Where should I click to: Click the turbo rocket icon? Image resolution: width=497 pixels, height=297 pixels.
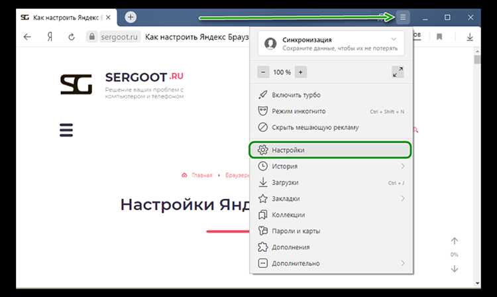263,95
